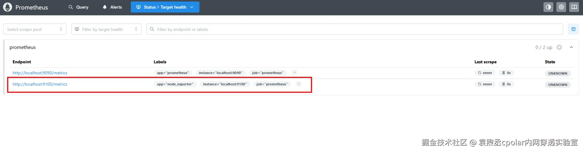Image resolution: width=583 pixels, height=152 pixels.
Task: Click the app="node_exporter" label badge
Action: (x=175, y=84)
